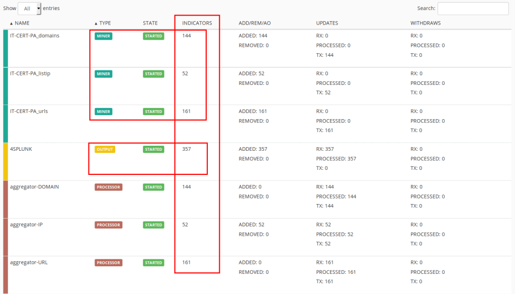This screenshot has height=294, width=515.
Task: Click the PROCESSOR badge beside aggregator-IP
Action: 108,224
